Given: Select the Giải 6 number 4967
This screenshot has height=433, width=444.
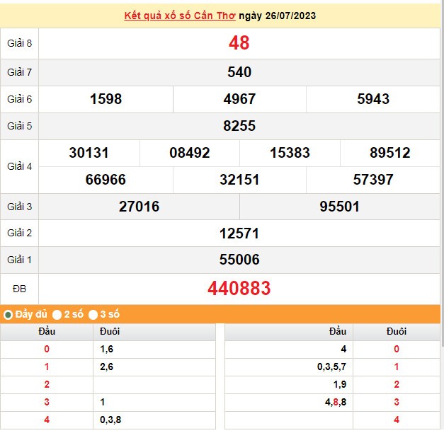Looking at the screenshot, I should (239, 99).
